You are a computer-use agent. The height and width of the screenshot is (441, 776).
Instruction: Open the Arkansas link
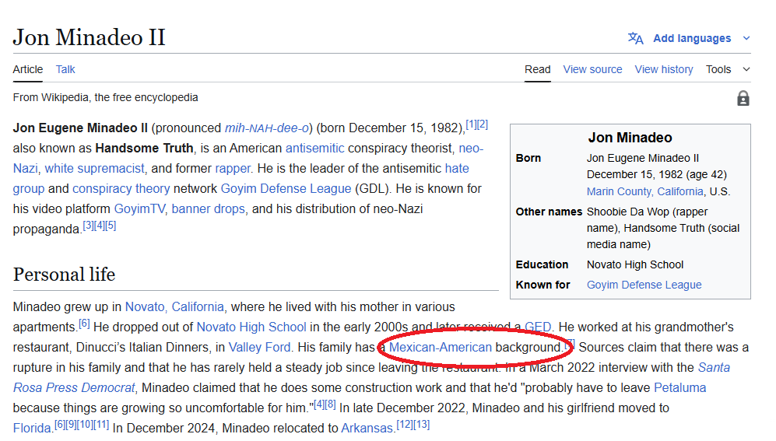[x=367, y=428]
